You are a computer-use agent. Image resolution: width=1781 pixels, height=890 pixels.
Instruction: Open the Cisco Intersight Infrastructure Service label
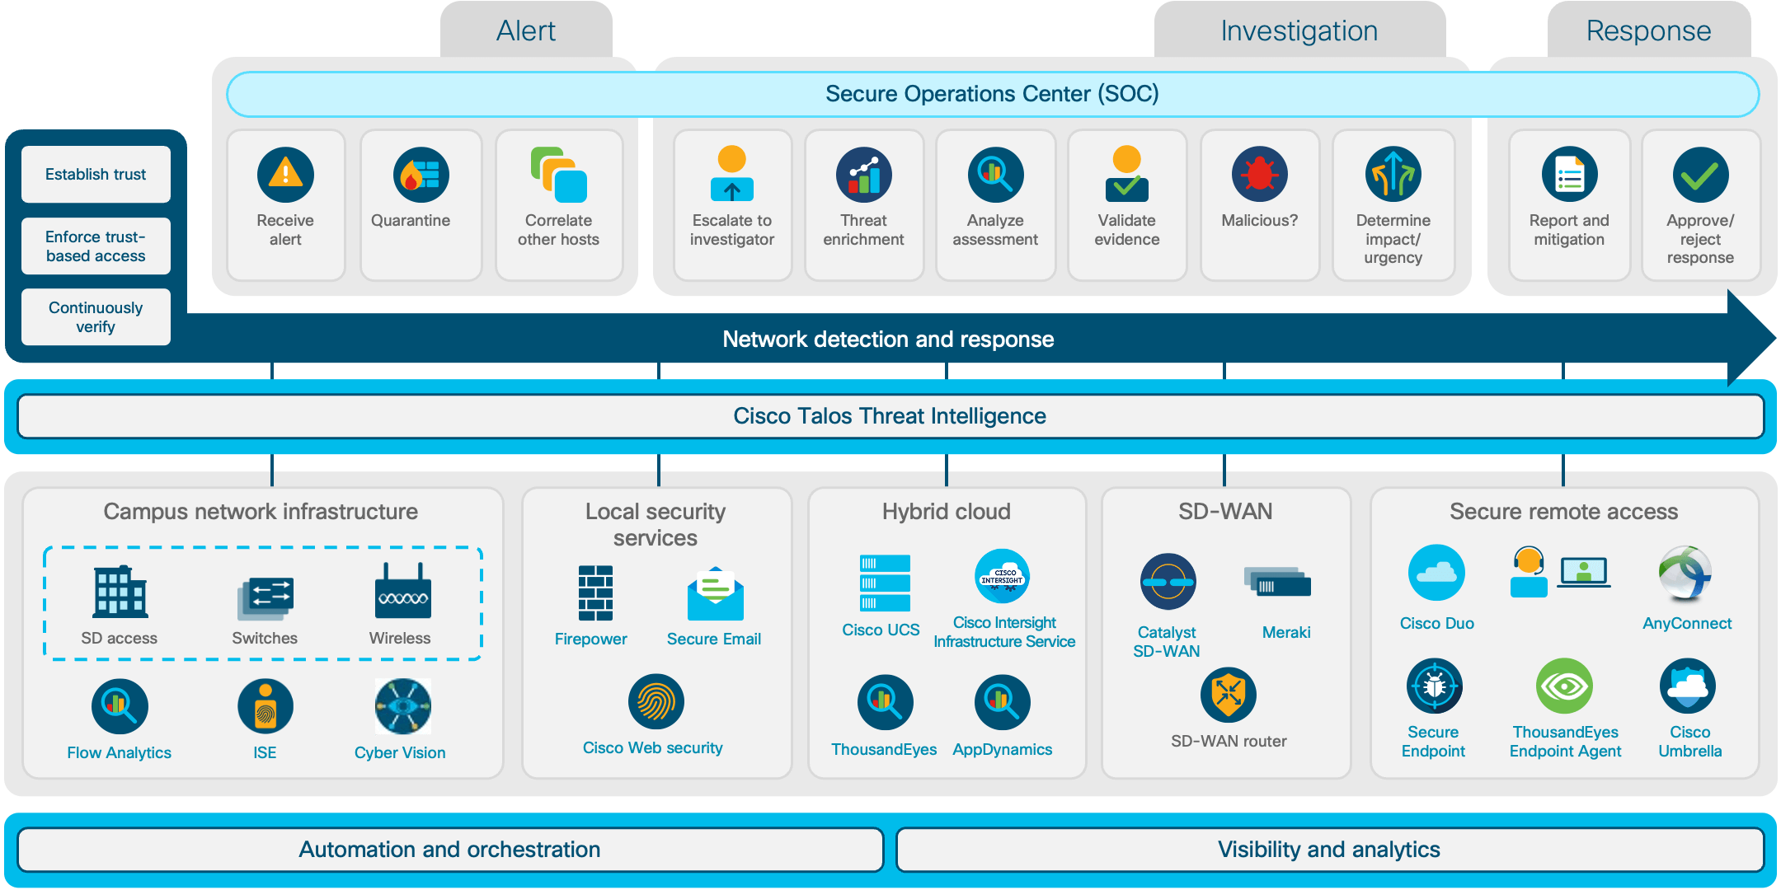tap(1004, 632)
